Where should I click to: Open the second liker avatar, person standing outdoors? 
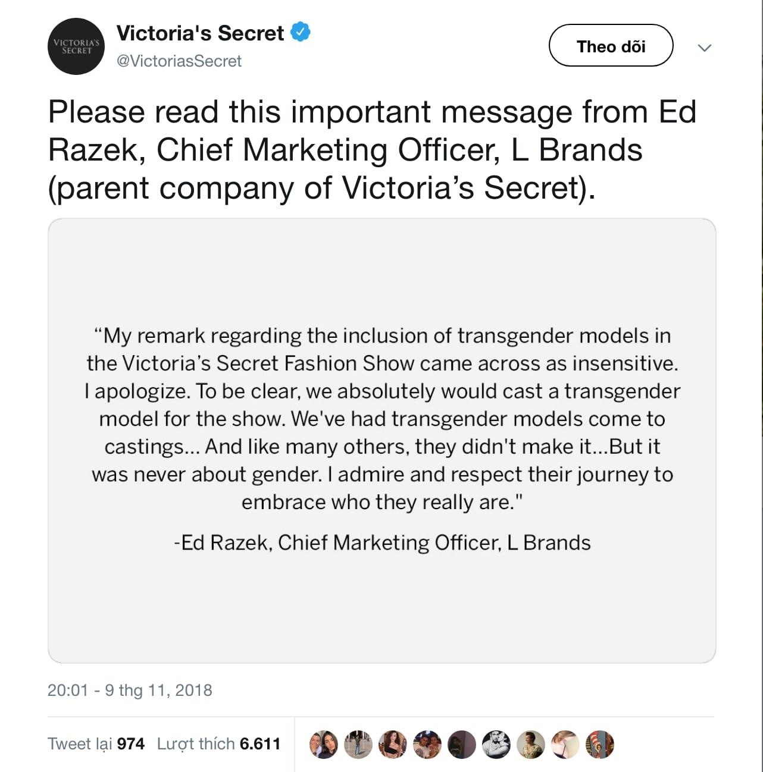(358, 744)
